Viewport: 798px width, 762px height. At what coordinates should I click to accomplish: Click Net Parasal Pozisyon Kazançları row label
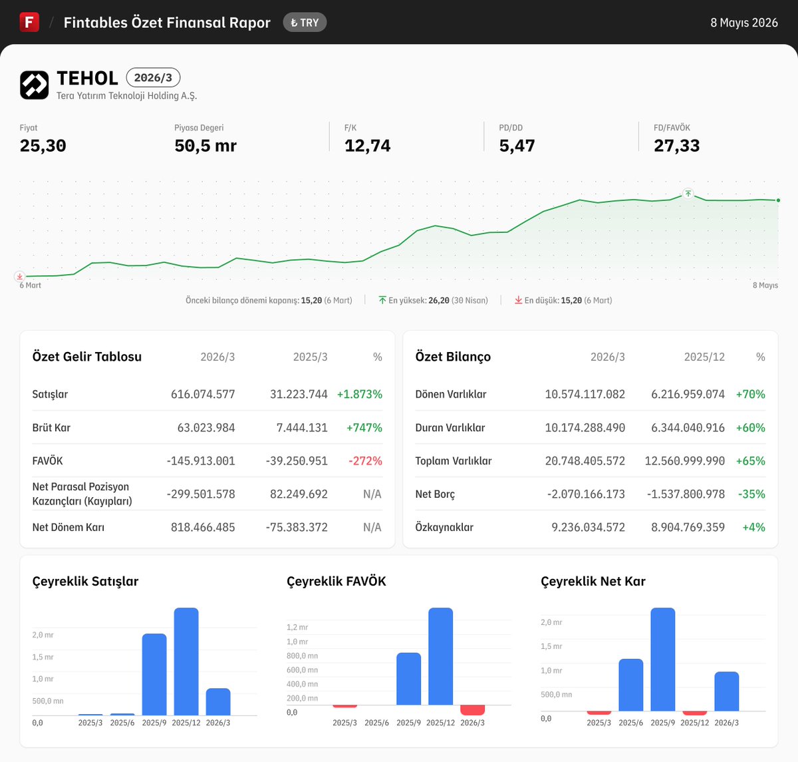click(x=82, y=494)
